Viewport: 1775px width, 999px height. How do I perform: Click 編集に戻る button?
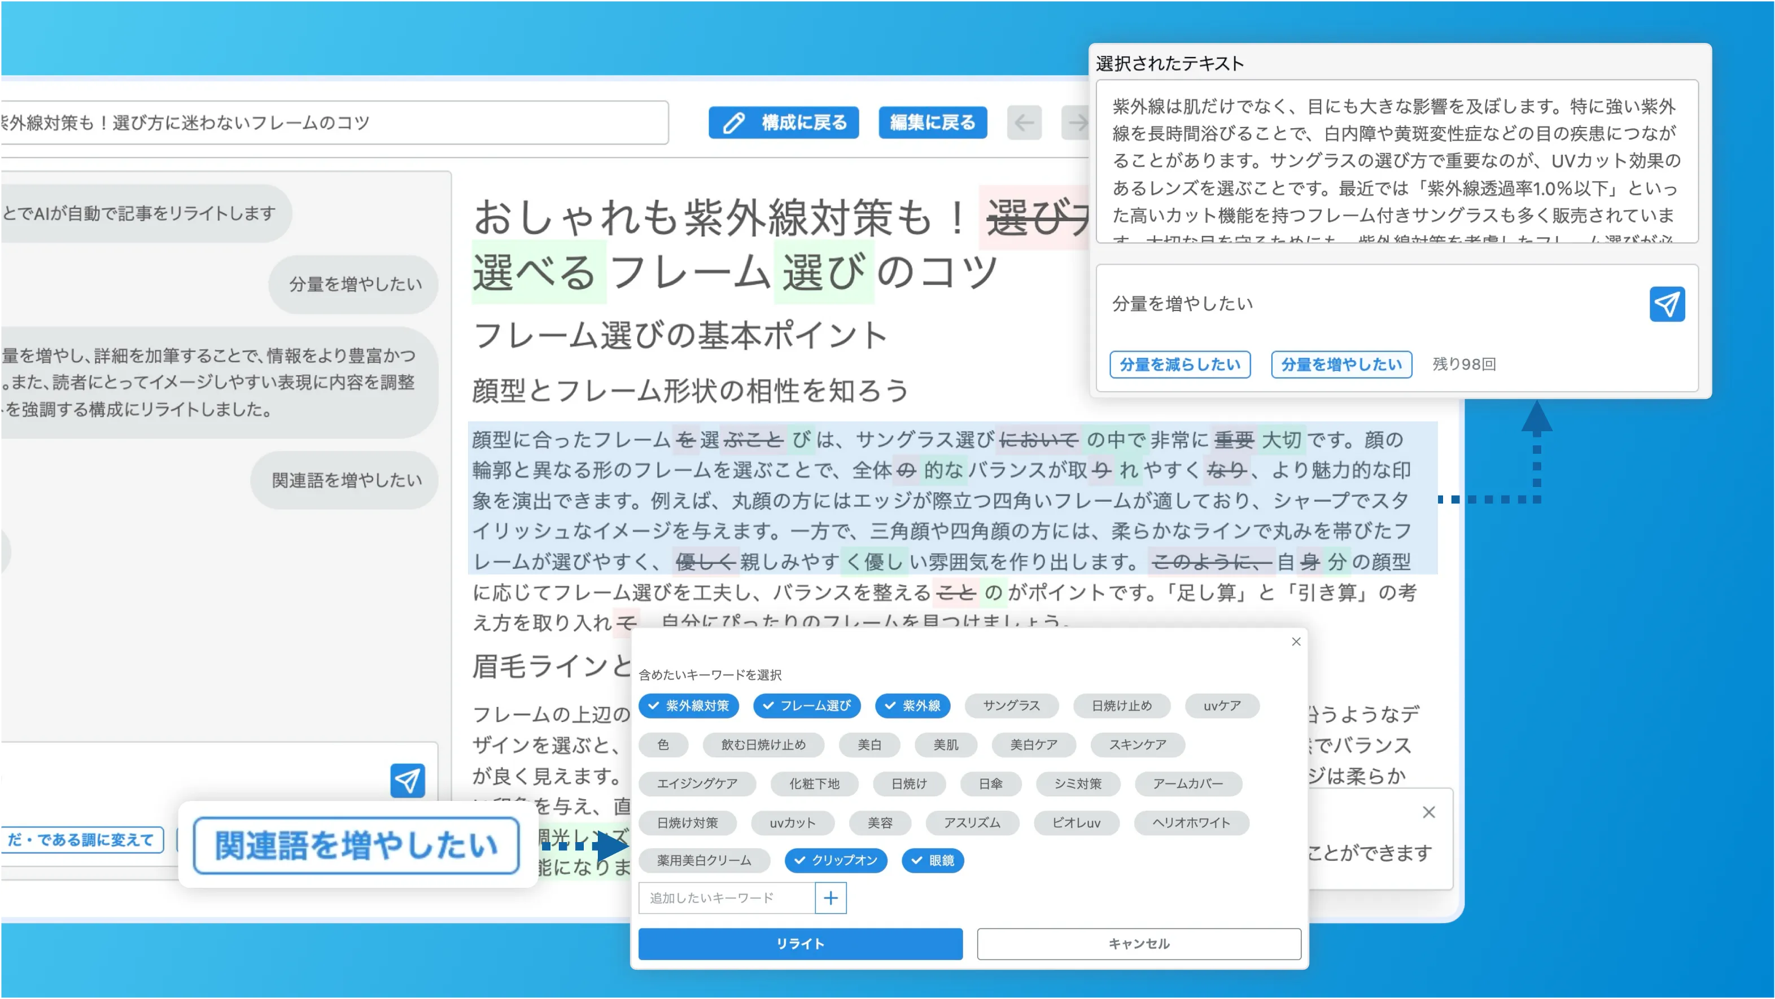932,122
